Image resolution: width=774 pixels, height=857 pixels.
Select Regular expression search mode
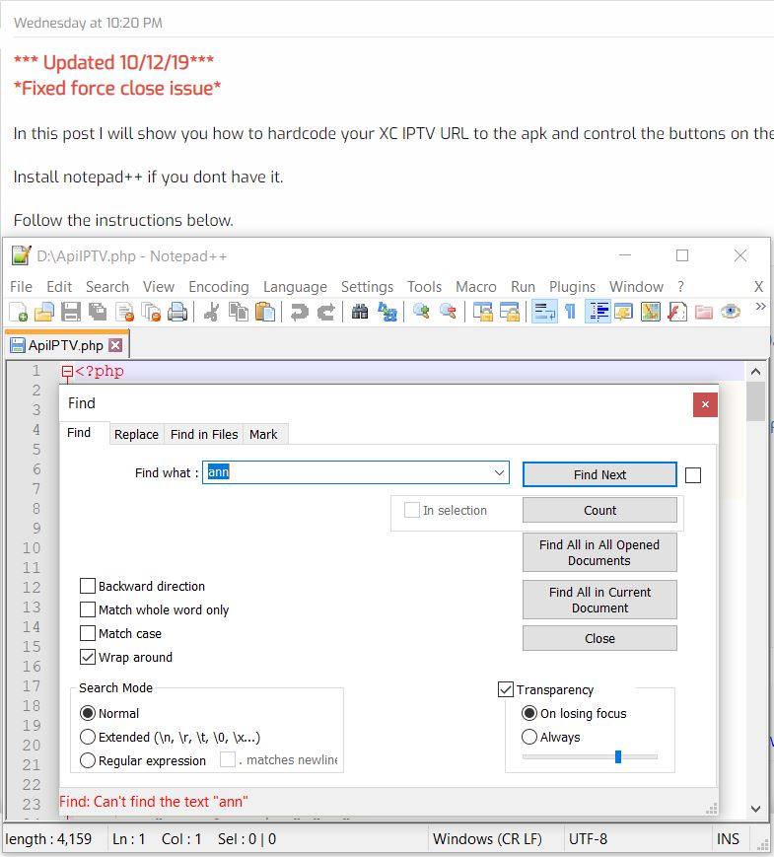point(88,760)
